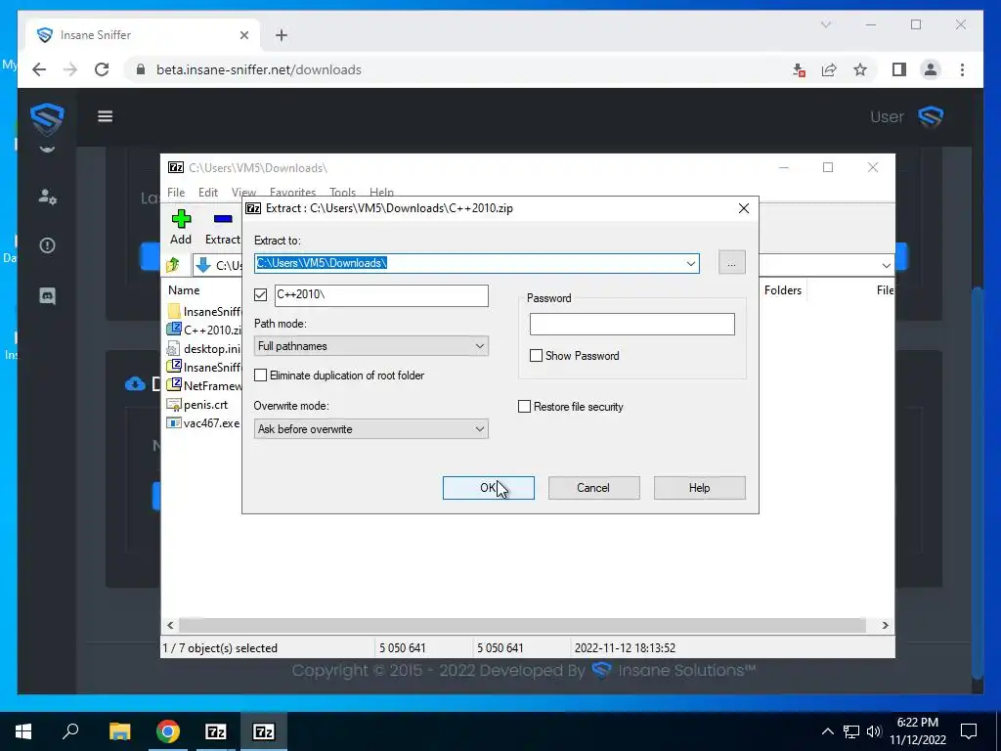
Task: Share this page icon in Chrome
Action: click(x=829, y=69)
